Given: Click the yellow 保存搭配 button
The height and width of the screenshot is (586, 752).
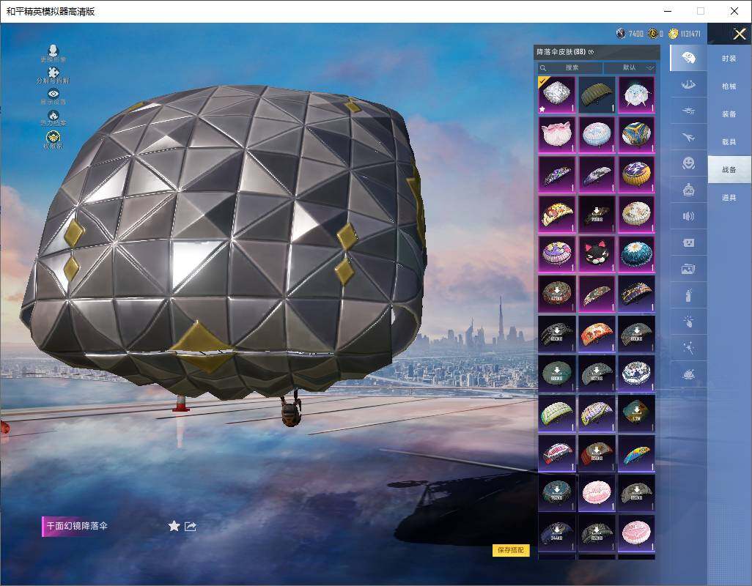Looking at the screenshot, I should tap(511, 550).
